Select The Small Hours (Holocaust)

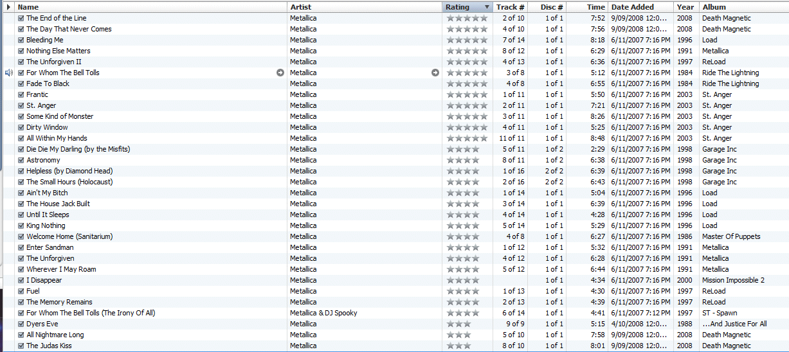tap(69, 182)
